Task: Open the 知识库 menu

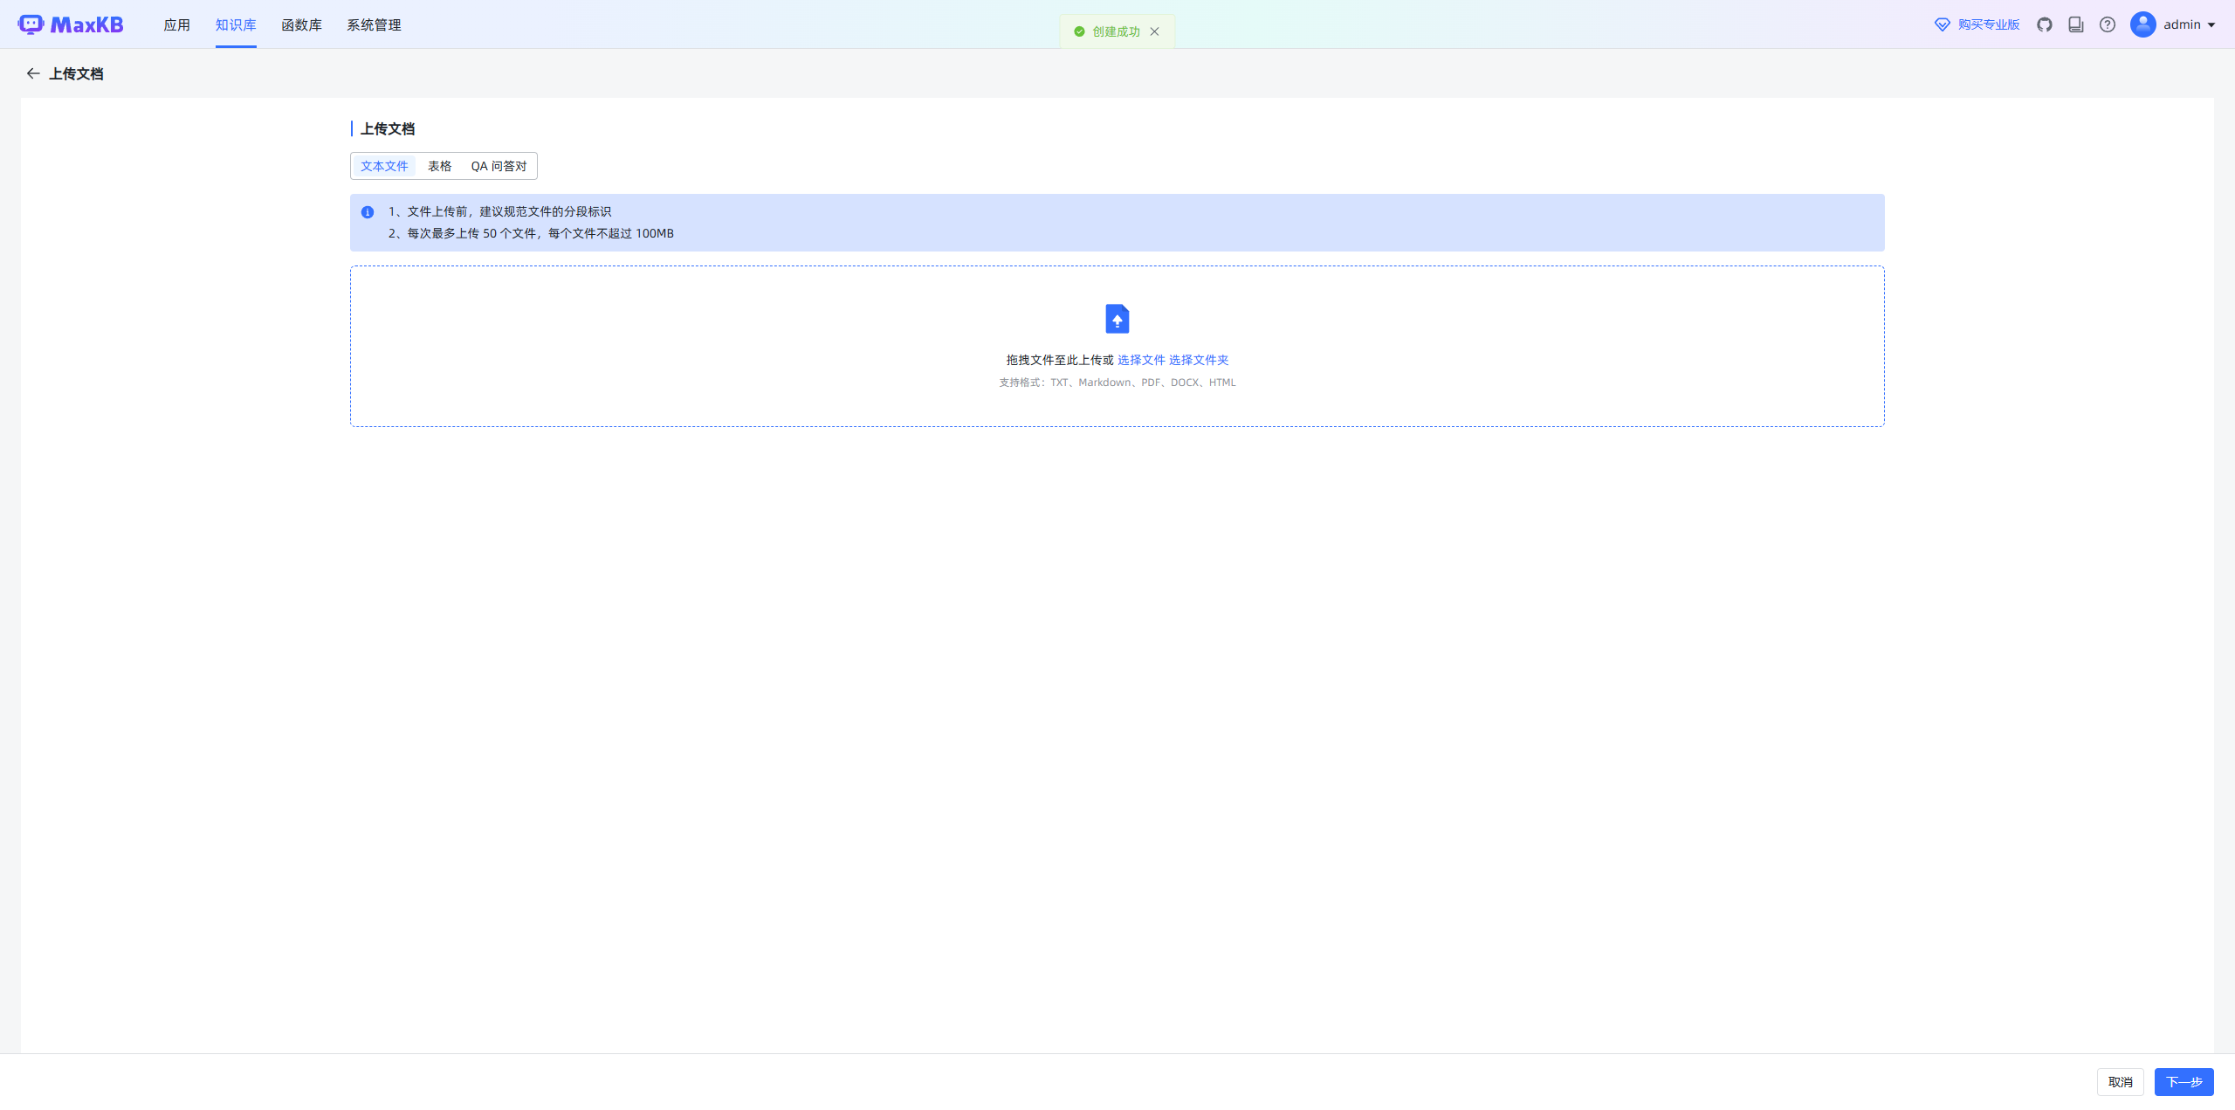Action: [236, 24]
